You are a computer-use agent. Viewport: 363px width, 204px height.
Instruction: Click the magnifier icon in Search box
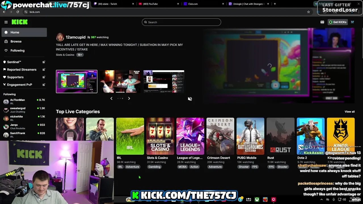click(145, 22)
